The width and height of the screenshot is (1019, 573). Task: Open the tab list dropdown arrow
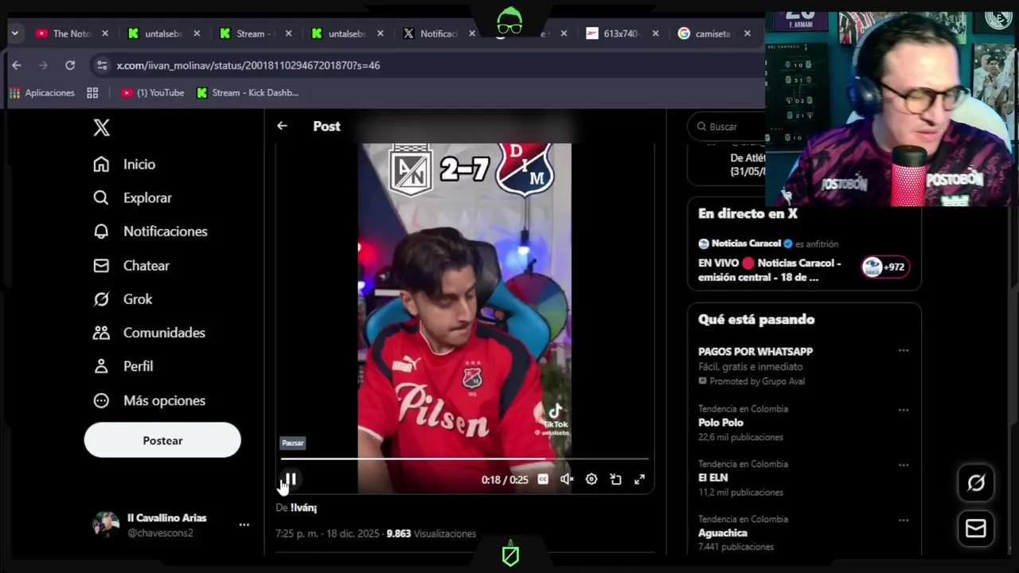[14, 33]
